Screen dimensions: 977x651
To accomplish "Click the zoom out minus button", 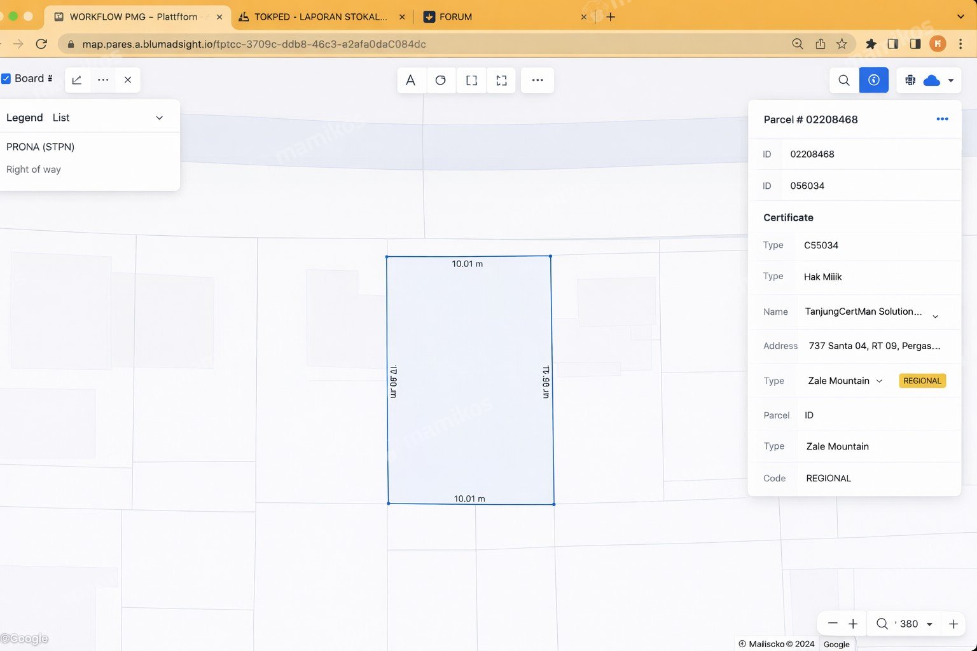I will (x=833, y=624).
